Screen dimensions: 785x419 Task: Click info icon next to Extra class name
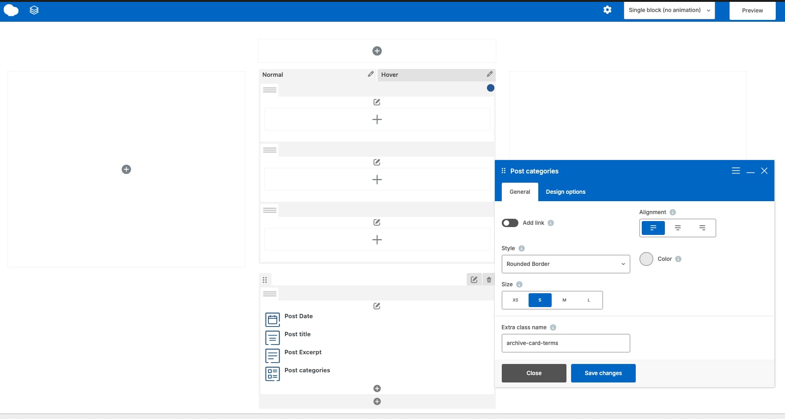pos(553,327)
